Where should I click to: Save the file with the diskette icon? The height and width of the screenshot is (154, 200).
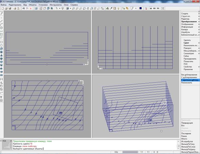[x=10, y=9]
